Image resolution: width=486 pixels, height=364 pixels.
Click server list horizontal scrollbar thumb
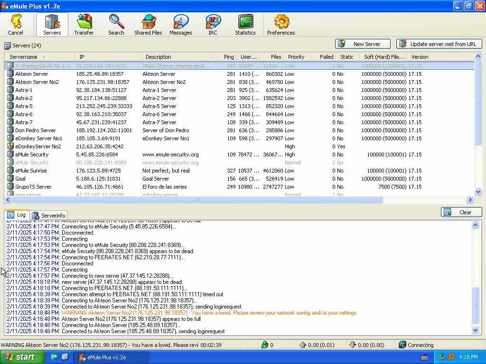[197, 200]
